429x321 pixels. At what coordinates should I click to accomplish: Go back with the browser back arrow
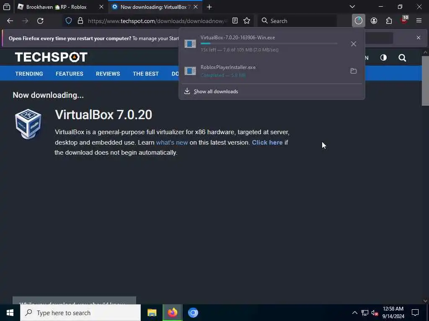pos(10,21)
